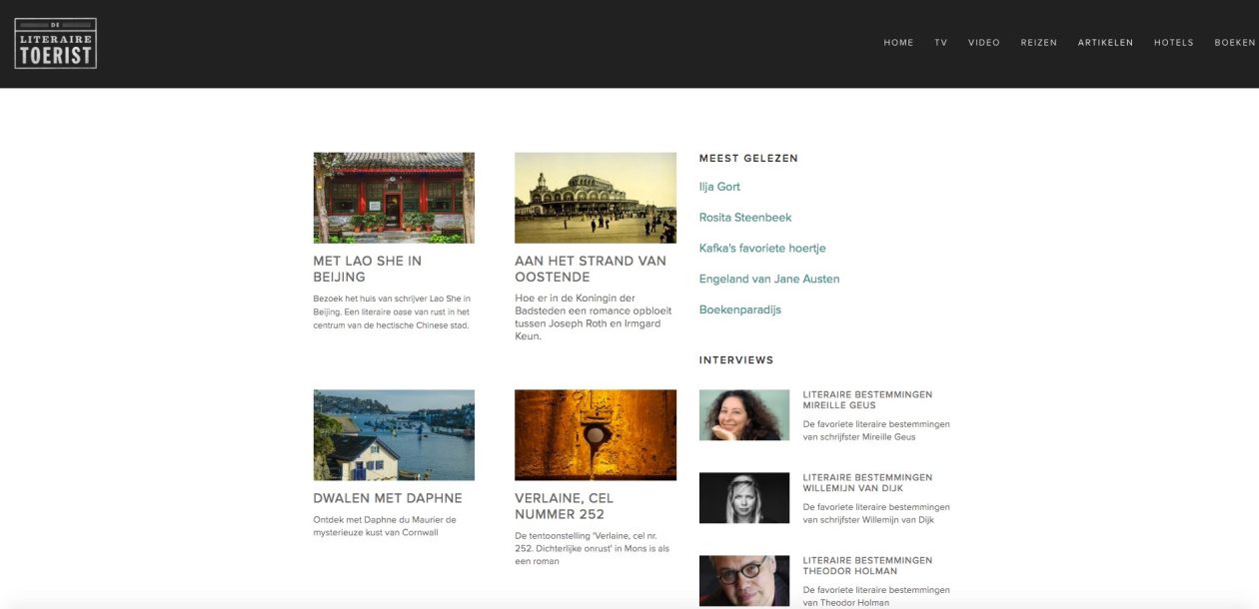Click the Lao She house thumbnail
Screen dimensions: 1259x609
click(394, 198)
